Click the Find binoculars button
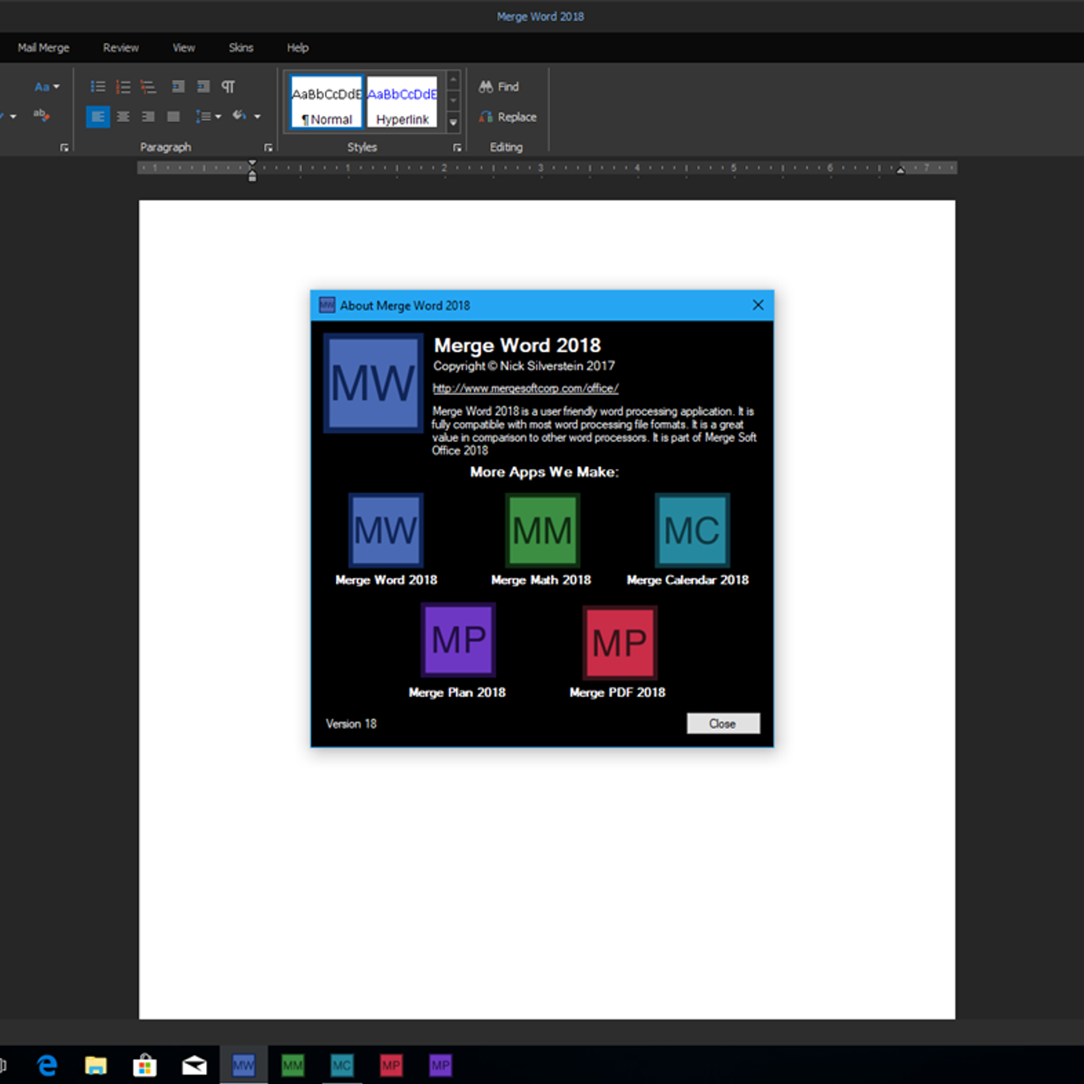This screenshot has width=1084, height=1084. tap(499, 87)
